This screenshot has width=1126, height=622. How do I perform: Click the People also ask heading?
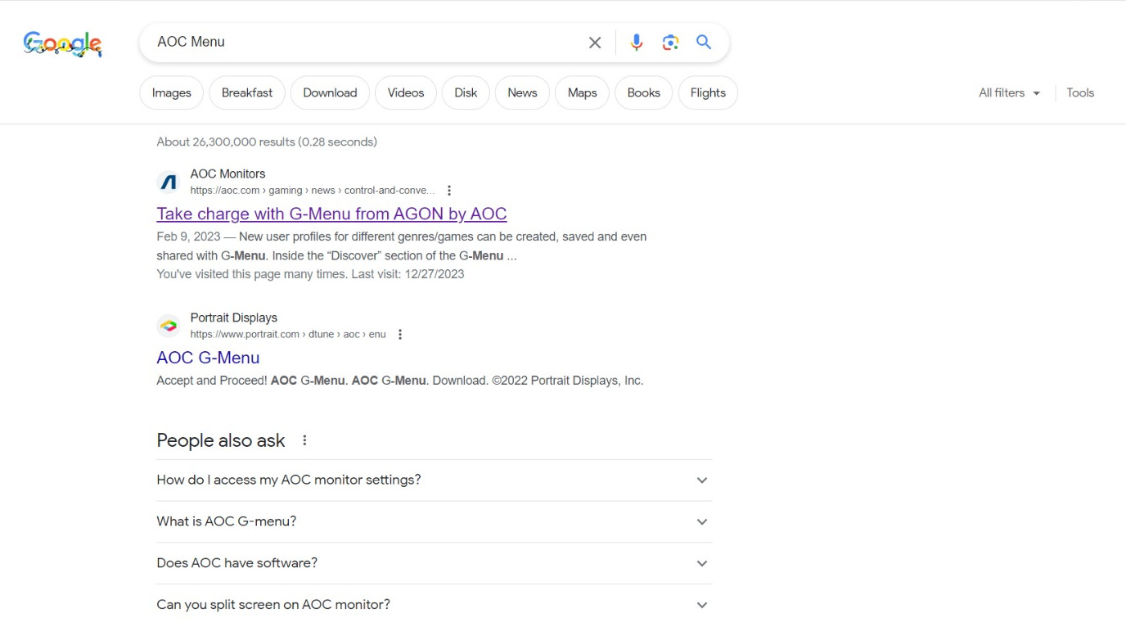tap(221, 440)
